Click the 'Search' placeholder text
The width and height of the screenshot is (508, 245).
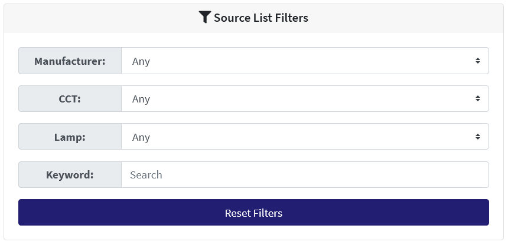pyautogui.click(x=146, y=175)
